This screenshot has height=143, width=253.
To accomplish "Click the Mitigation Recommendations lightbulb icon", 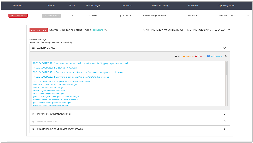I will pos(33,114).
